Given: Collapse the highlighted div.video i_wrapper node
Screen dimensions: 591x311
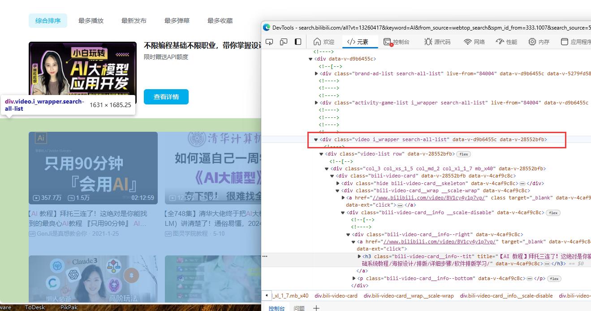Looking at the screenshot, I should pyautogui.click(x=316, y=139).
